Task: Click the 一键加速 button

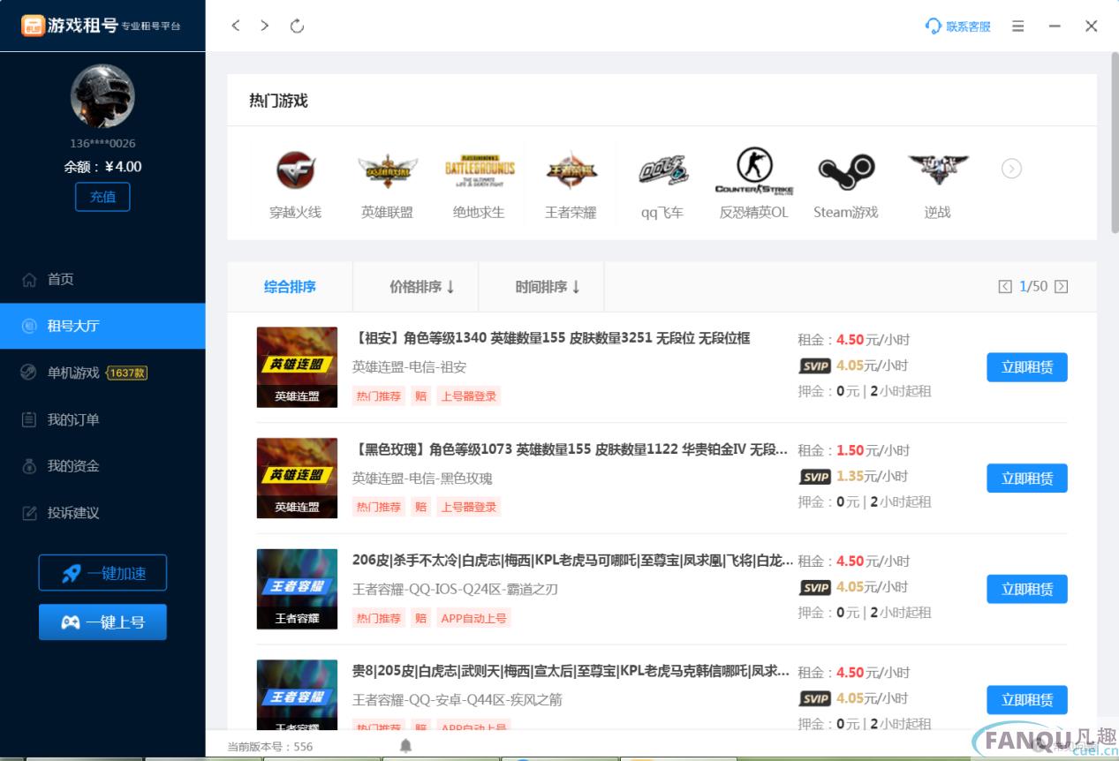Action: 102,573
